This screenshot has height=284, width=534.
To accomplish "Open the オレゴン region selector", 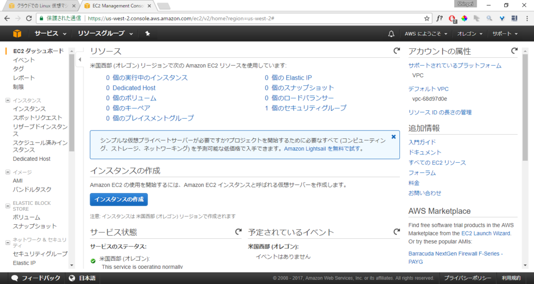I will pos(470,34).
